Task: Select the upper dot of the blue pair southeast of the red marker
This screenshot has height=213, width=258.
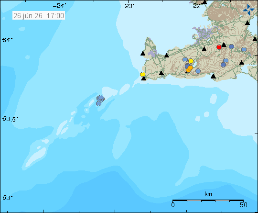Action: pos(226,60)
